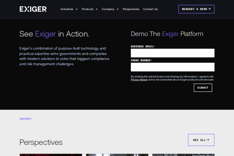This screenshot has height=156, width=234.
Task: Expand the dropdown arrow beside Company
Action: (118, 9)
